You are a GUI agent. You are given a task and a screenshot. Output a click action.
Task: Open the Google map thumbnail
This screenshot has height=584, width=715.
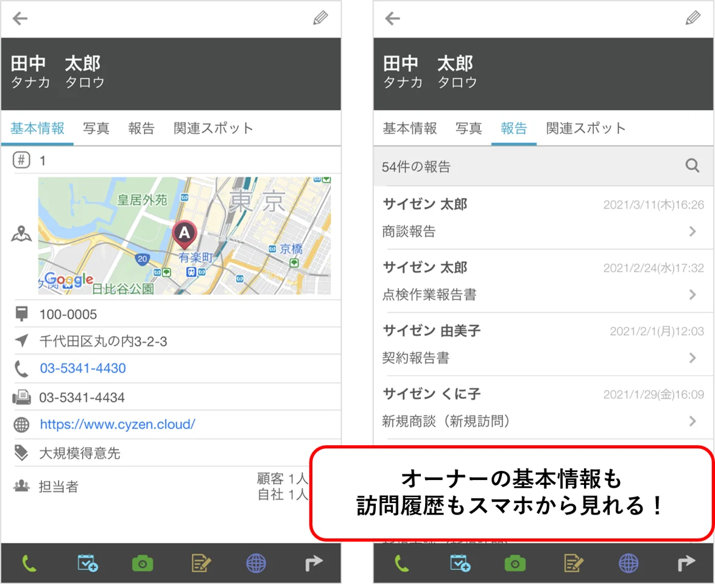click(184, 235)
